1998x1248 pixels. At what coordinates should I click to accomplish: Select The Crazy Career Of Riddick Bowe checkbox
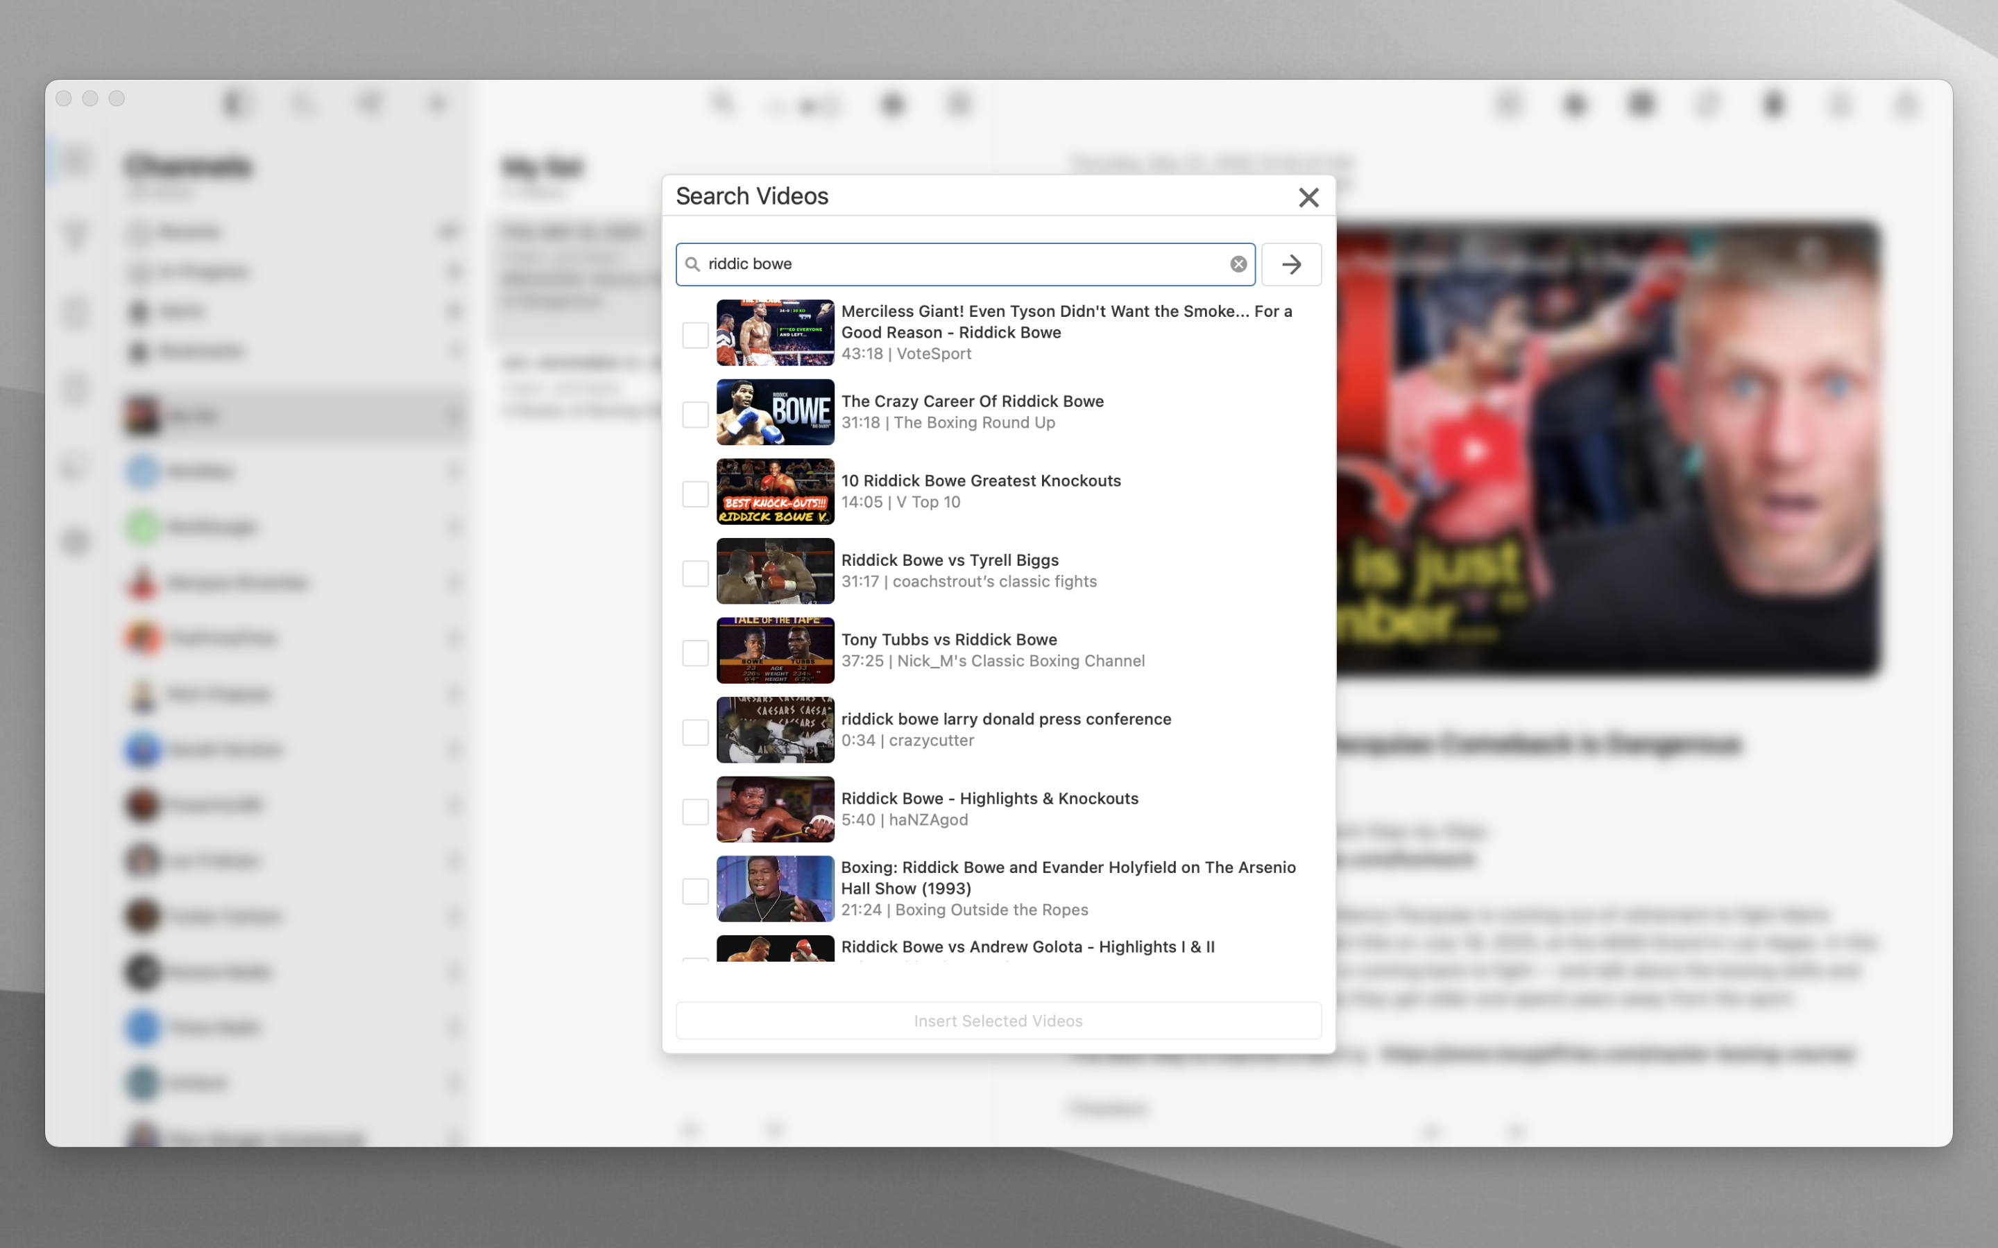pos(695,413)
